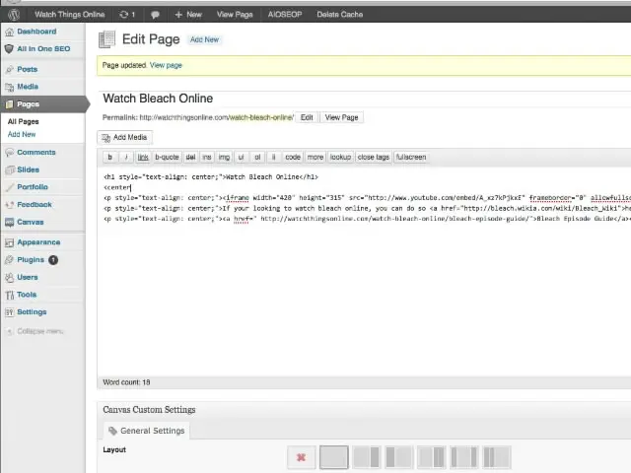Insert a link with link button
Screen dimensions: 631x473
(143, 158)
